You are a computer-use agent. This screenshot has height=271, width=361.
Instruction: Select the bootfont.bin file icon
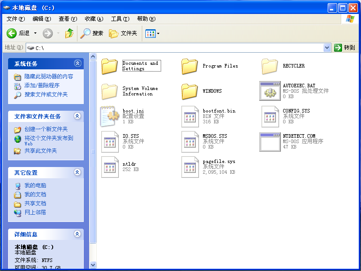[190, 117]
